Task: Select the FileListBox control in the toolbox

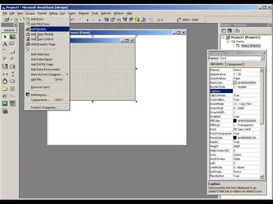Action: [13, 88]
